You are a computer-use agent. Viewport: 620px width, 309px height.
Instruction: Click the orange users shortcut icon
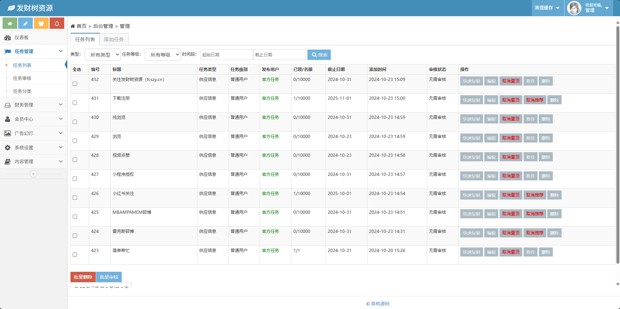tap(41, 23)
